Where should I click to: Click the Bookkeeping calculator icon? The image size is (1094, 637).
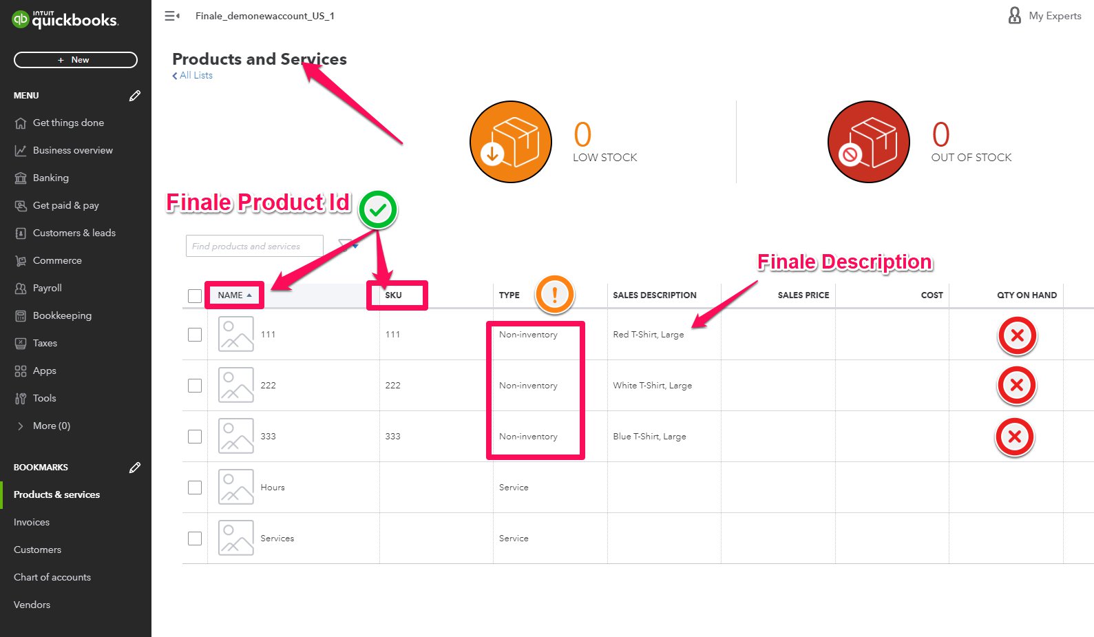(21, 316)
